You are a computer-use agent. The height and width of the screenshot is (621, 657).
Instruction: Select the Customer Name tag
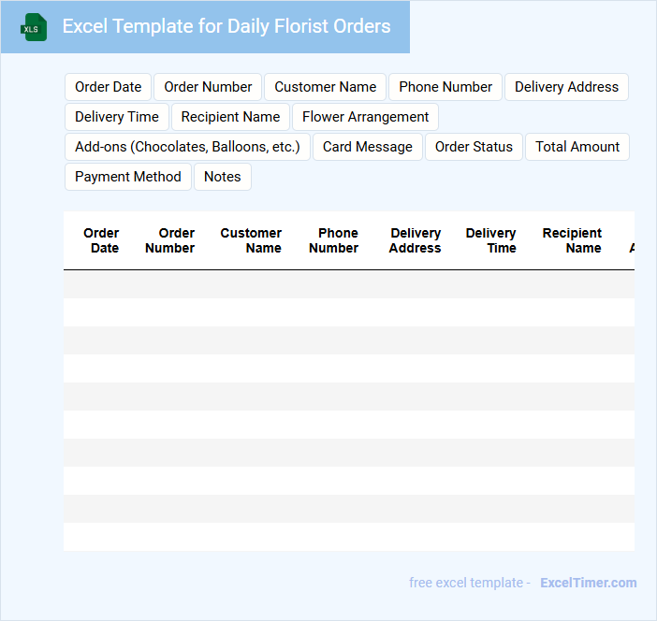325,87
